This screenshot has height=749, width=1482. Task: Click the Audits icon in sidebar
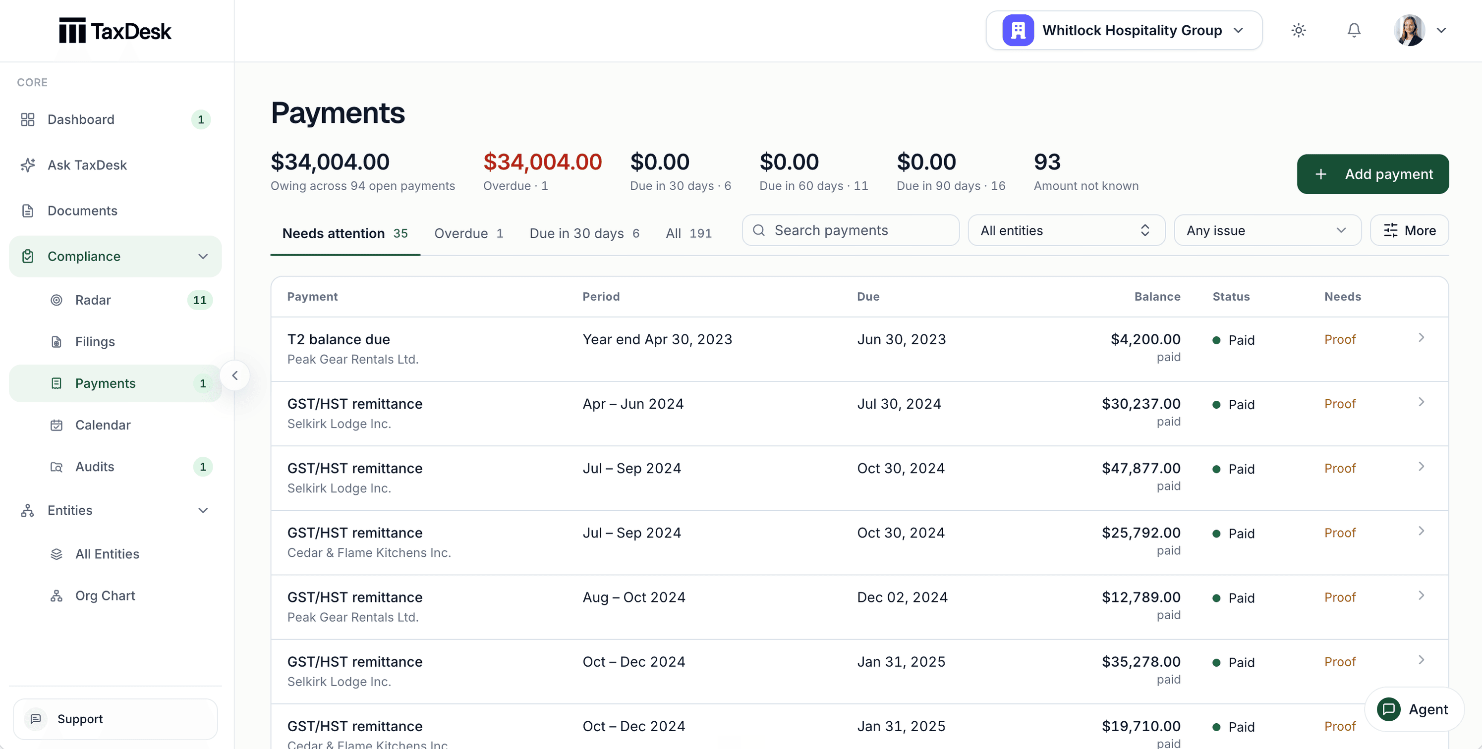coord(57,467)
